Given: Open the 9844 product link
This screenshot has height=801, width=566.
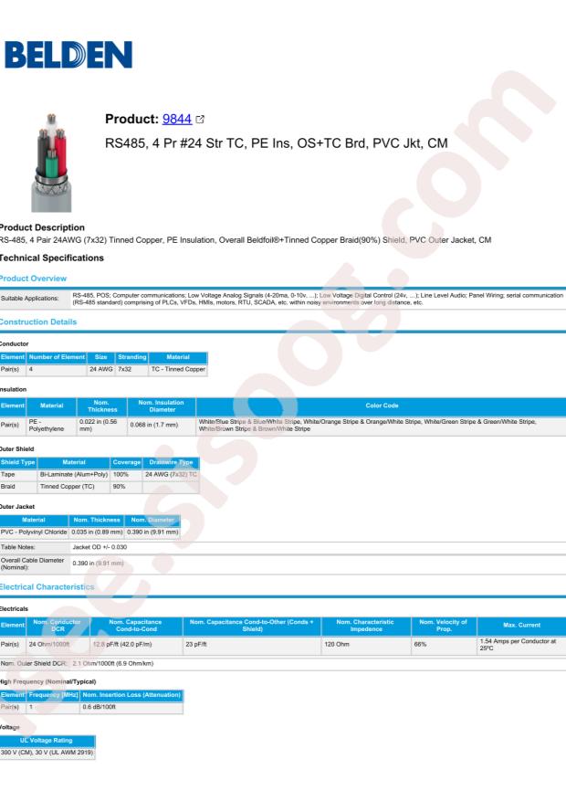Looking at the screenshot, I should click(176, 119).
